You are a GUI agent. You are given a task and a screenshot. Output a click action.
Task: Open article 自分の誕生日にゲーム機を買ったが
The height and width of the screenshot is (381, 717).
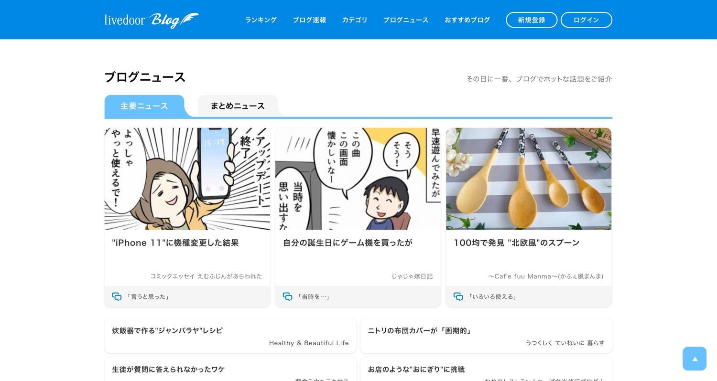(x=348, y=243)
